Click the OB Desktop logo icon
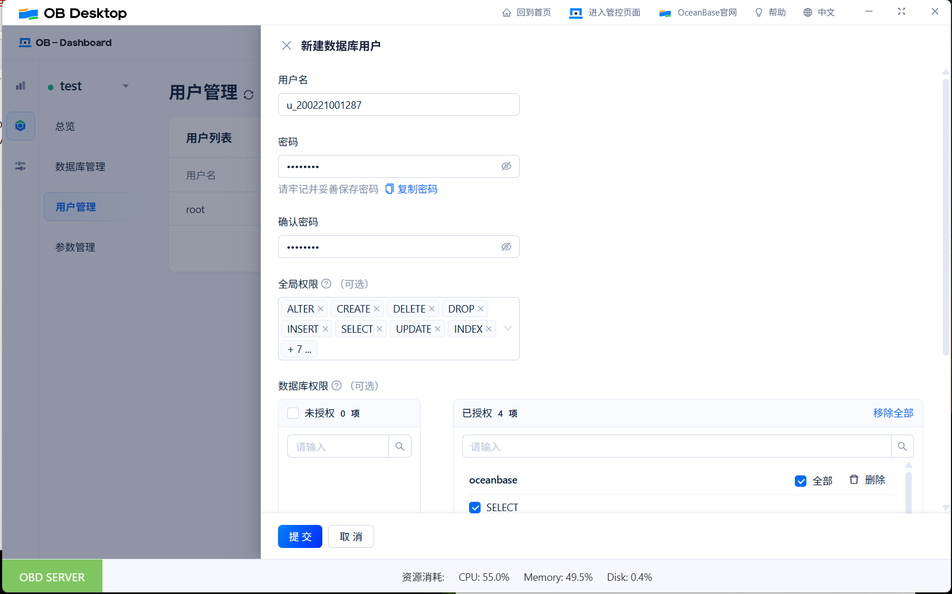This screenshot has height=594, width=952. [28, 13]
